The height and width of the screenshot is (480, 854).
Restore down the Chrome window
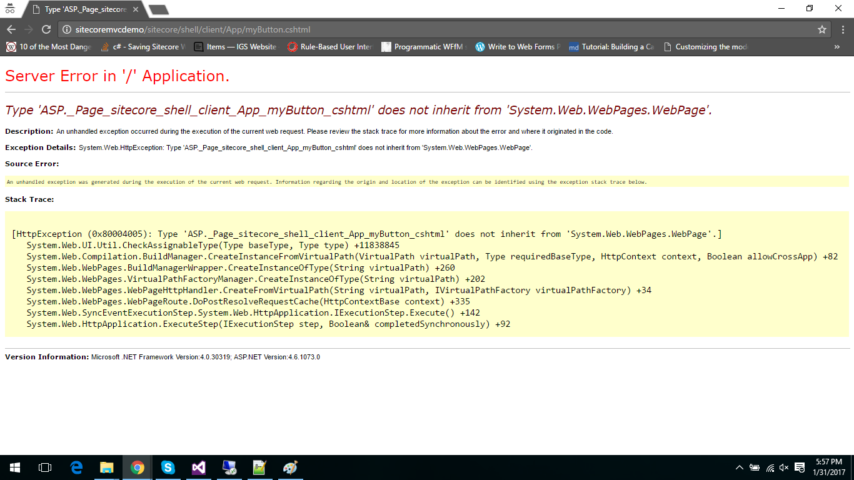(810, 8)
